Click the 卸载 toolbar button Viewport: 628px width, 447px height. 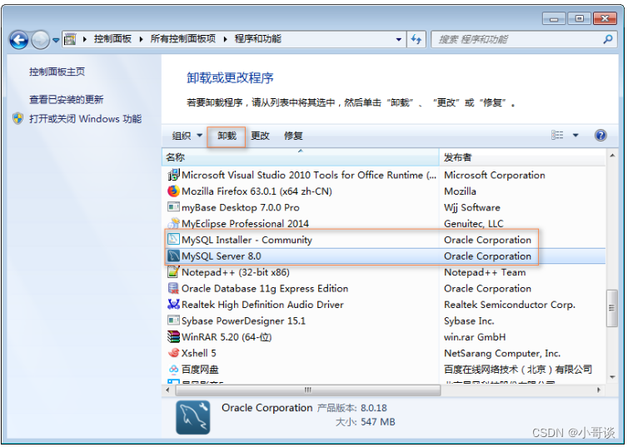(x=227, y=136)
